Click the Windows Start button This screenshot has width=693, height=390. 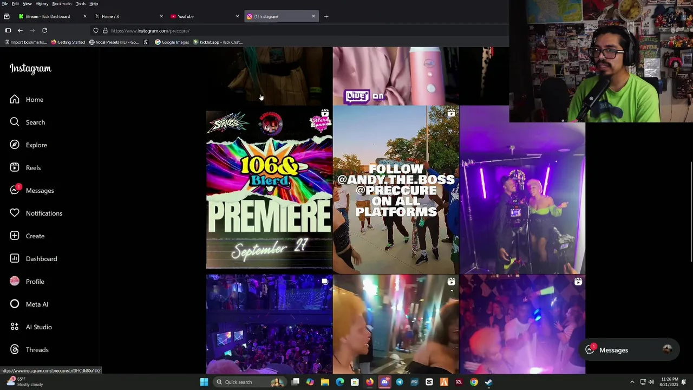click(x=204, y=382)
